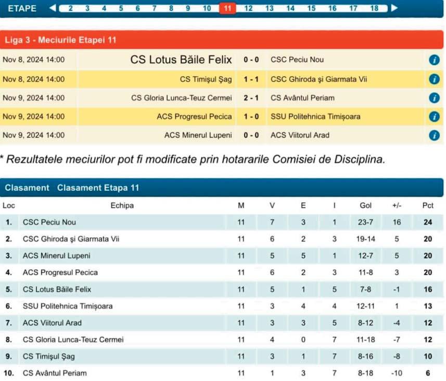This screenshot has height=381, width=446.
Task: Click CSC Peciu Nou away team in matches
Action: [297, 59]
